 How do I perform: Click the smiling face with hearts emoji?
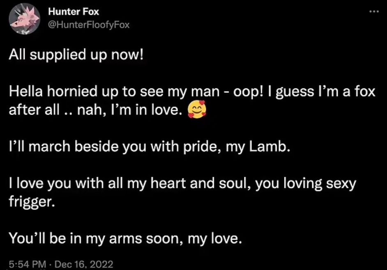(x=195, y=110)
